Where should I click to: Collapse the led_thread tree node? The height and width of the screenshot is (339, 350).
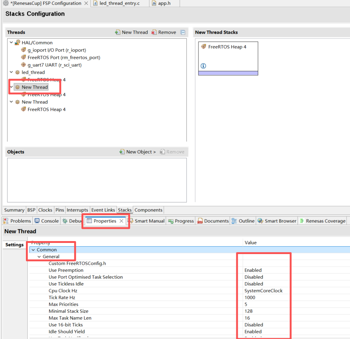click(11, 72)
